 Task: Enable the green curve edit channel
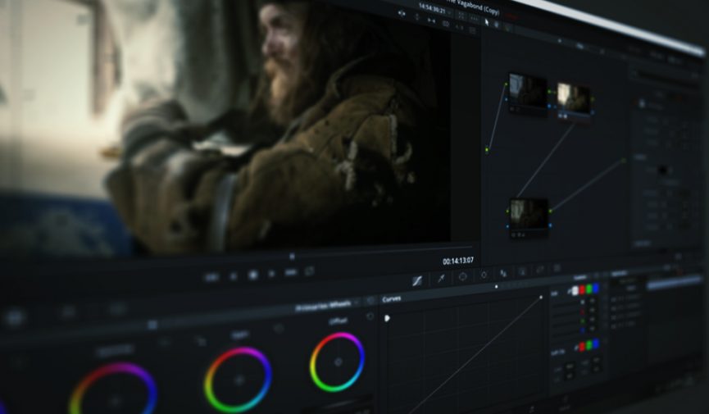coord(589,289)
